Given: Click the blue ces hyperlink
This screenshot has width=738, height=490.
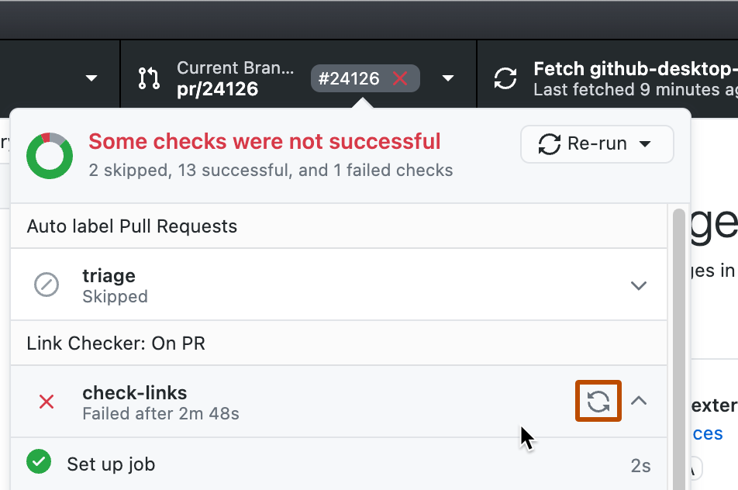Looking at the screenshot, I should coord(710,433).
